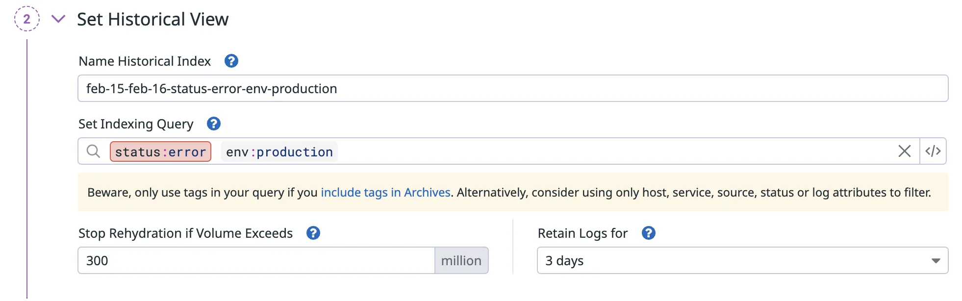
Task: Click the million unit label
Action: tap(461, 261)
